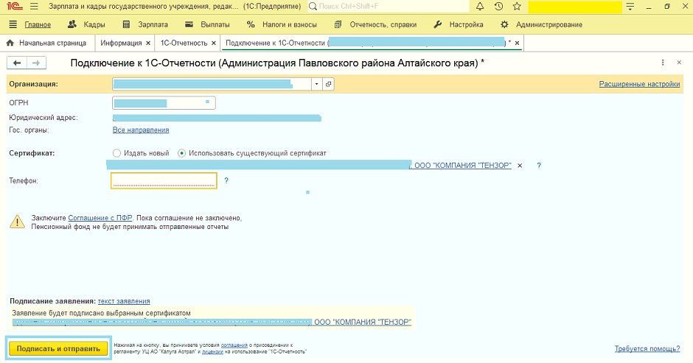Screen dimensions: 693x363
Task: Open Требуется помощь? link
Action: click(x=647, y=348)
